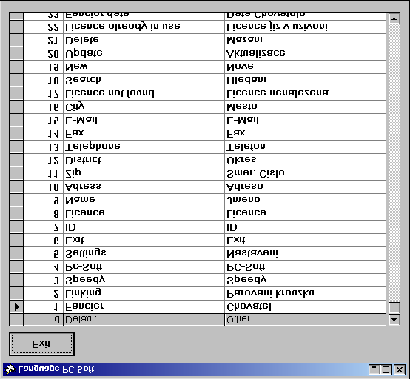Select row 8 'Licence' in the Other column
The height and width of the screenshot is (379, 410).
305,213
